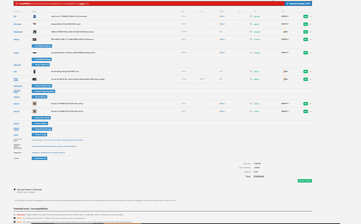The image size is (361, 224).
Task: Click merchant logo in the Corsair power supply row
Action: click(x=285, y=79)
